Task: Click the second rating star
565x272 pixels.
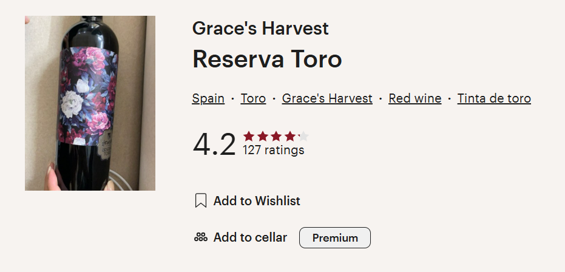Action: [x=263, y=136]
